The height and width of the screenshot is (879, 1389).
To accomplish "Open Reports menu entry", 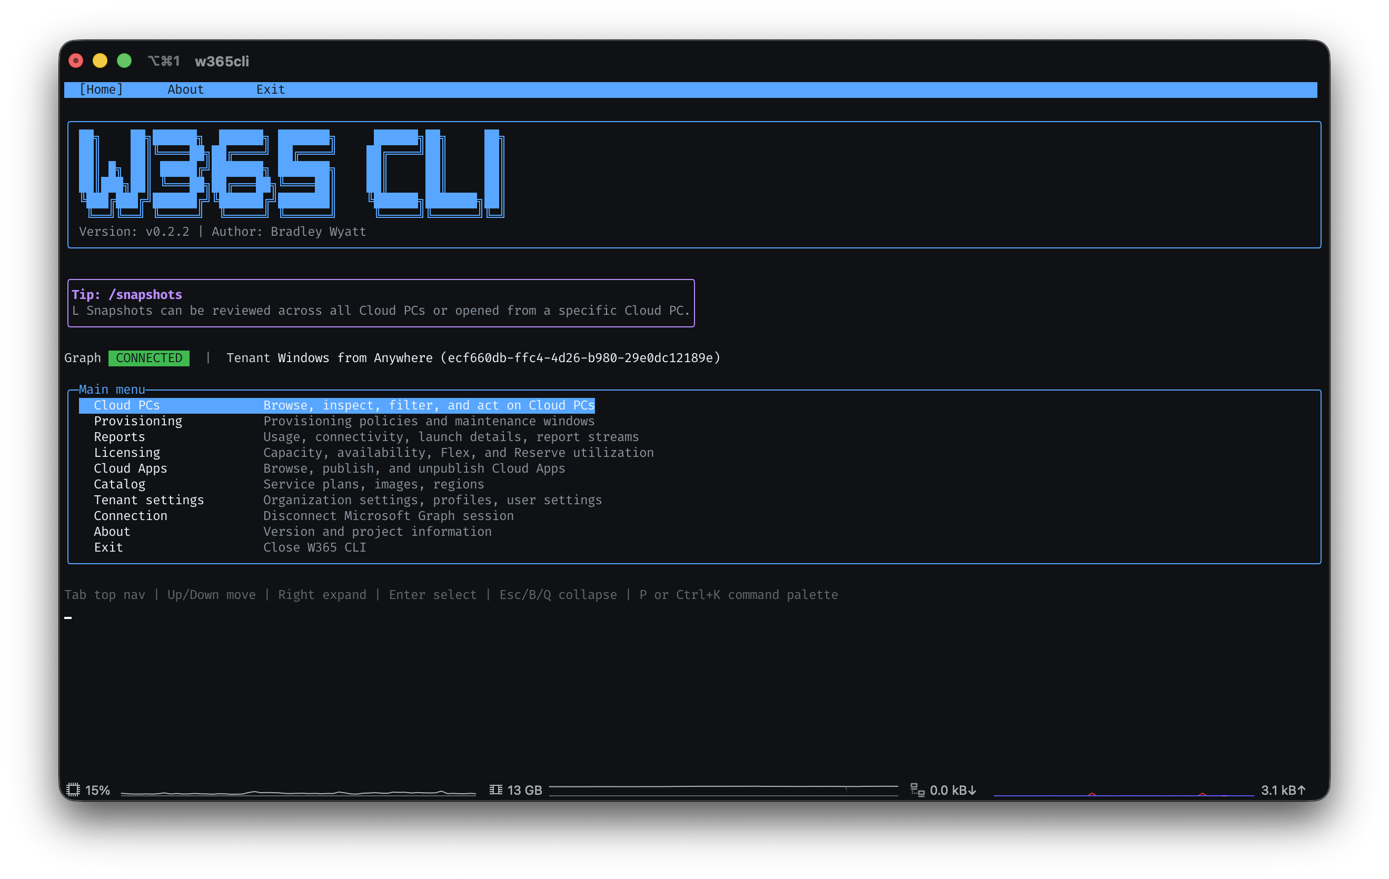I will click(120, 437).
